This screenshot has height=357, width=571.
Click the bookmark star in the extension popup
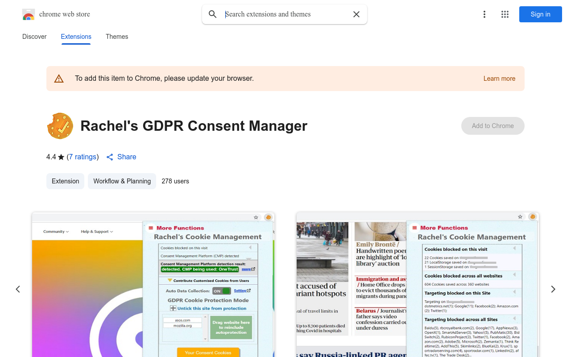[x=256, y=217]
